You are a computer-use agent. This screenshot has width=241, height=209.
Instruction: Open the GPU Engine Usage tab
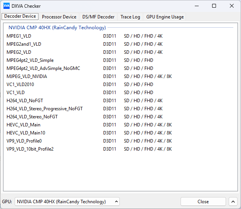tap(165, 17)
